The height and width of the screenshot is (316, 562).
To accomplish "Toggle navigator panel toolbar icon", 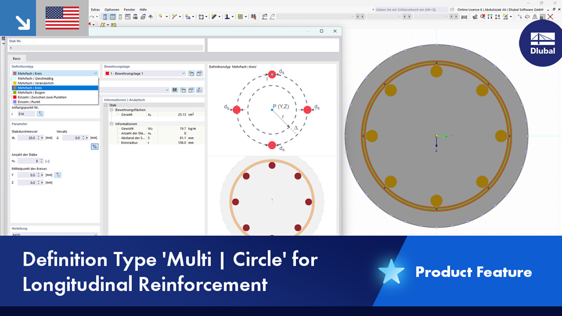I will (105, 17).
